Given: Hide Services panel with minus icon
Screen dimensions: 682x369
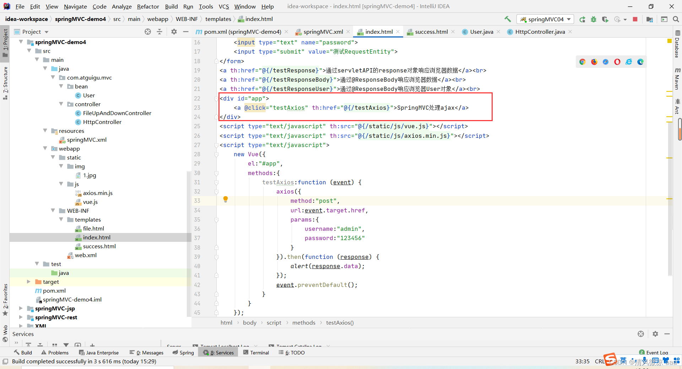Looking at the screenshot, I should click(x=667, y=334).
